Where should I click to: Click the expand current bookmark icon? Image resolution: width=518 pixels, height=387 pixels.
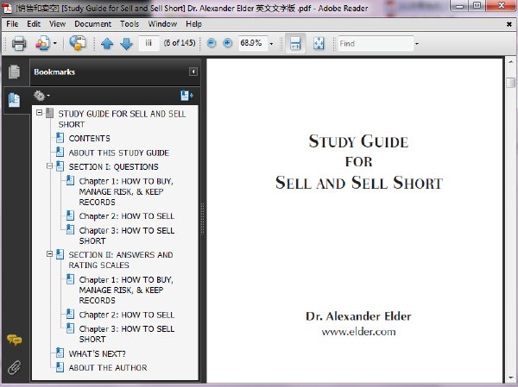[x=186, y=96]
